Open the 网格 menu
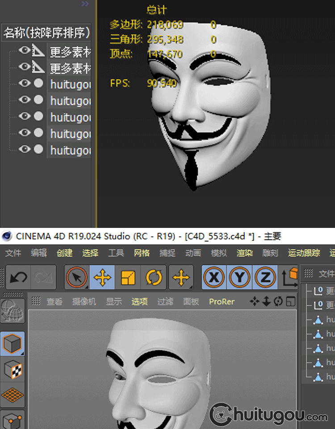The height and width of the screenshot is (429, 335). [x=142, y=253]
